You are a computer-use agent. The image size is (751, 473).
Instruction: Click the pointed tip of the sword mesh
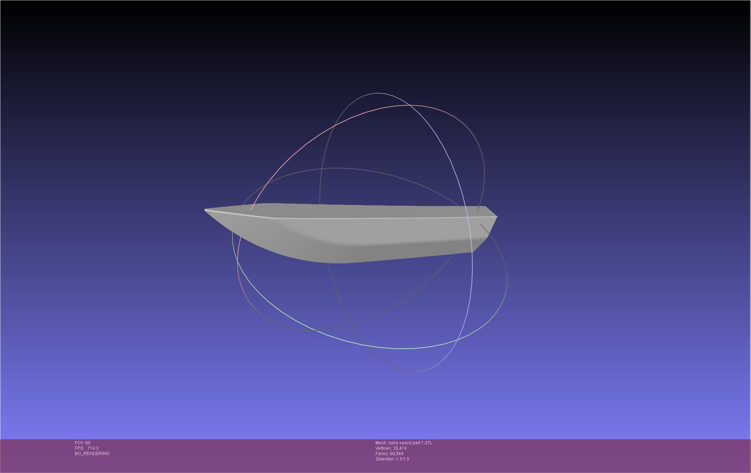click(206, 210)
